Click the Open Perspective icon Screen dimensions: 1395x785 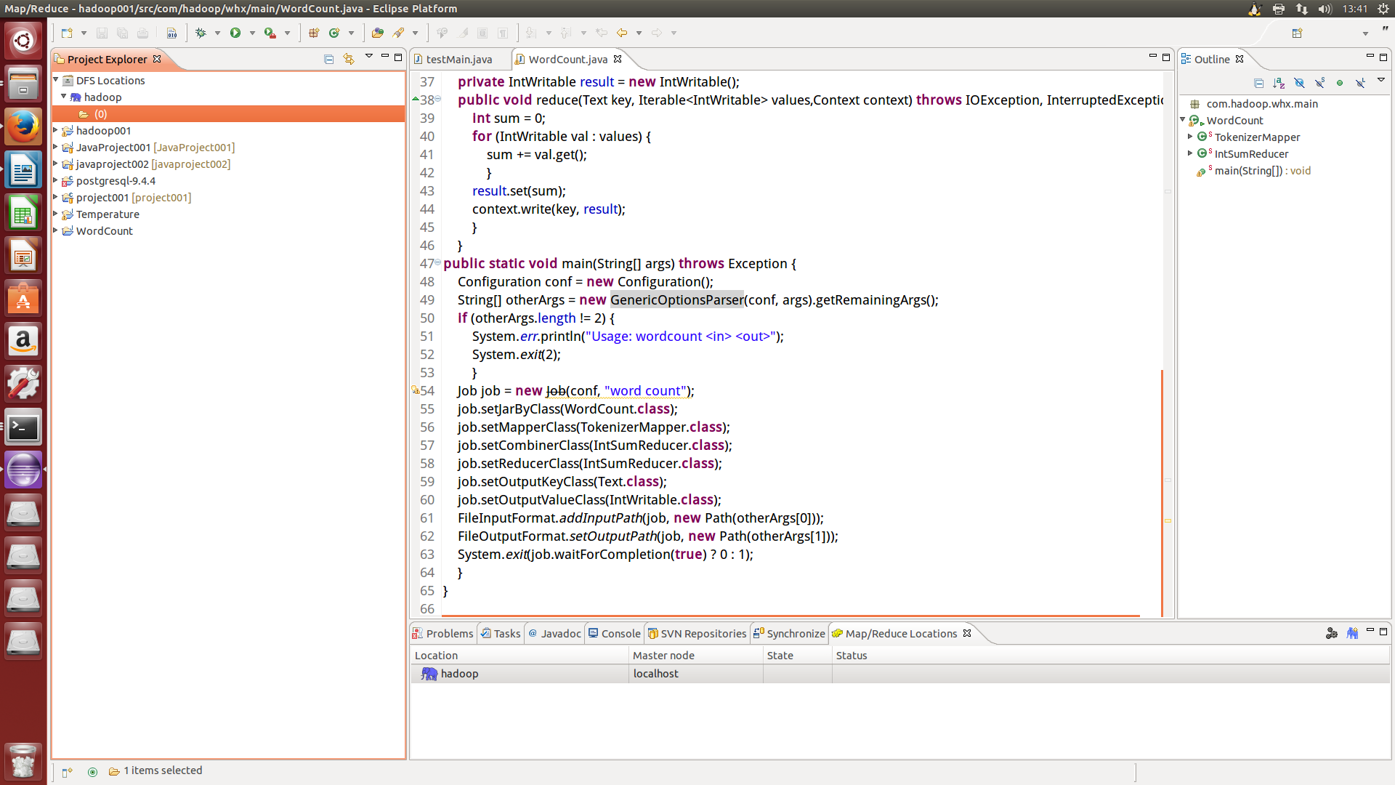point(1298,33)
